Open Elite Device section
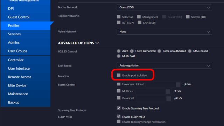 (17, 85)
